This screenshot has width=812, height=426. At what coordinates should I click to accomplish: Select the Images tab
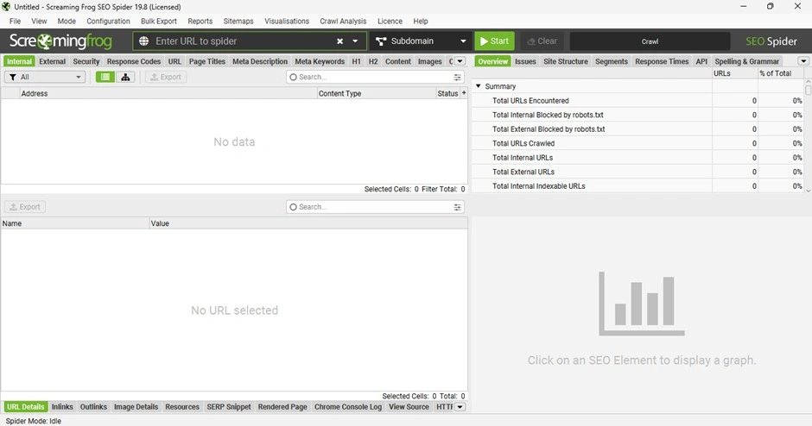click(430, 61)
